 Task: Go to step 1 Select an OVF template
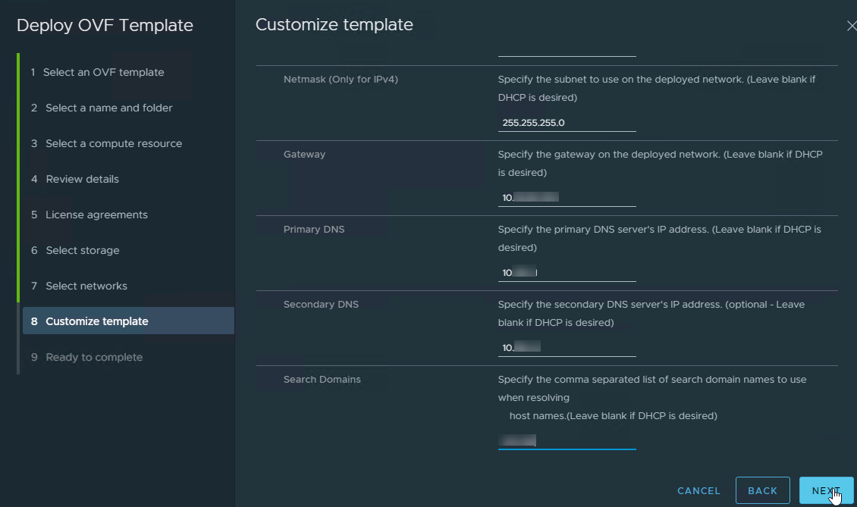click(103, 73)
